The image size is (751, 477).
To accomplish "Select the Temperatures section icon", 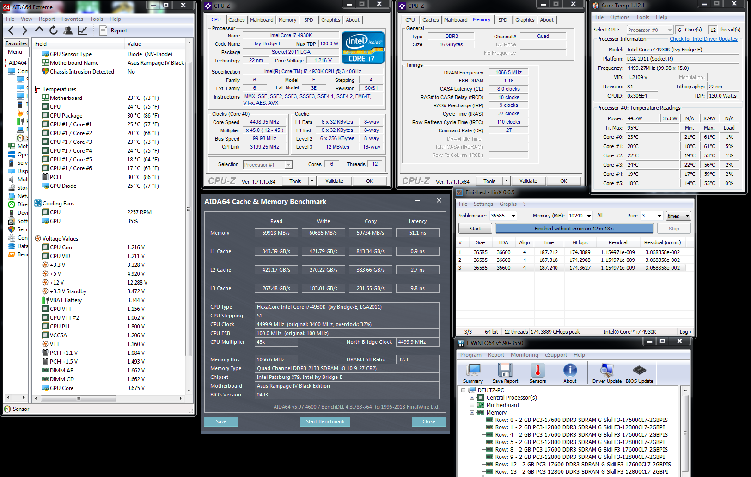I will click(37, 89).
